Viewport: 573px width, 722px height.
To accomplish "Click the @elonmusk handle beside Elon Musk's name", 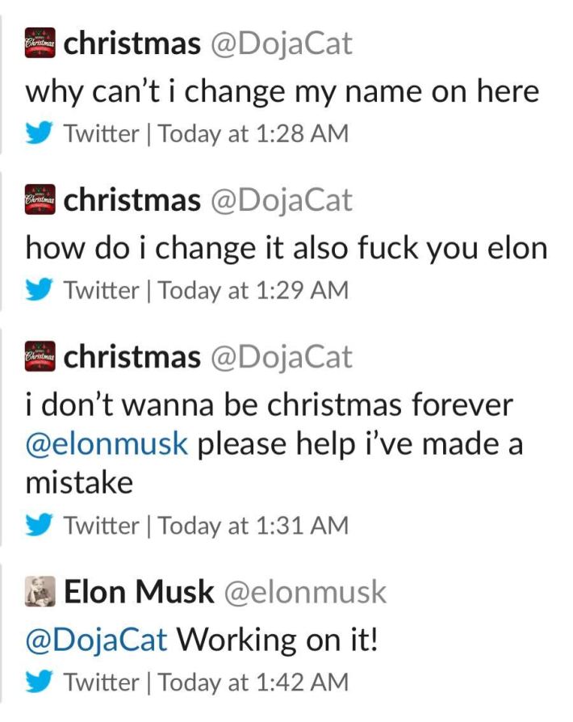I will tap(304, 593).
